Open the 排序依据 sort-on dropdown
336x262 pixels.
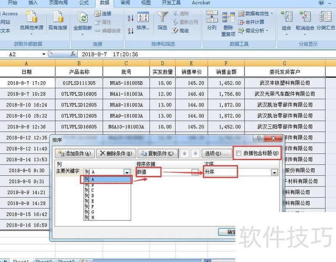(195, 172)
